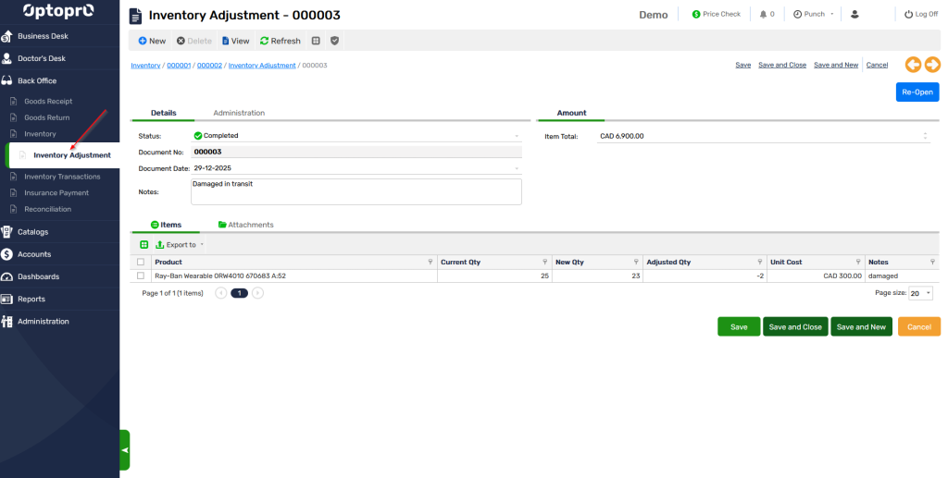Viewport: 948px width, 478px height.
Task: Open the Attachments tab
Action: [245, 225]
